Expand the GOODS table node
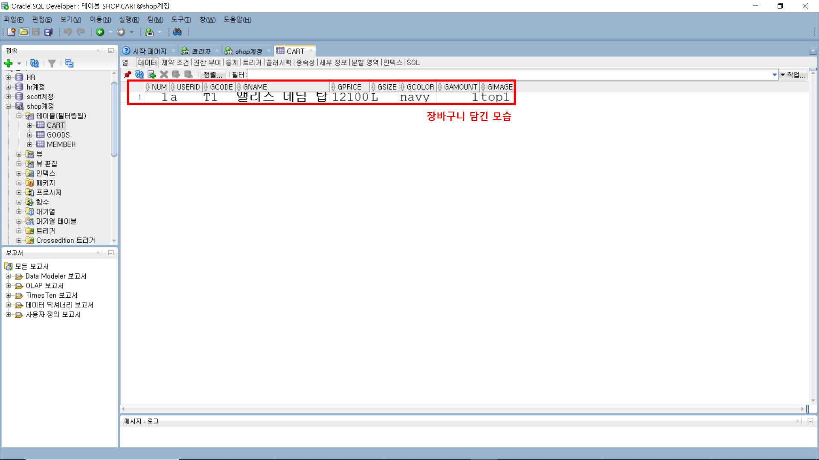 point(29,135)
